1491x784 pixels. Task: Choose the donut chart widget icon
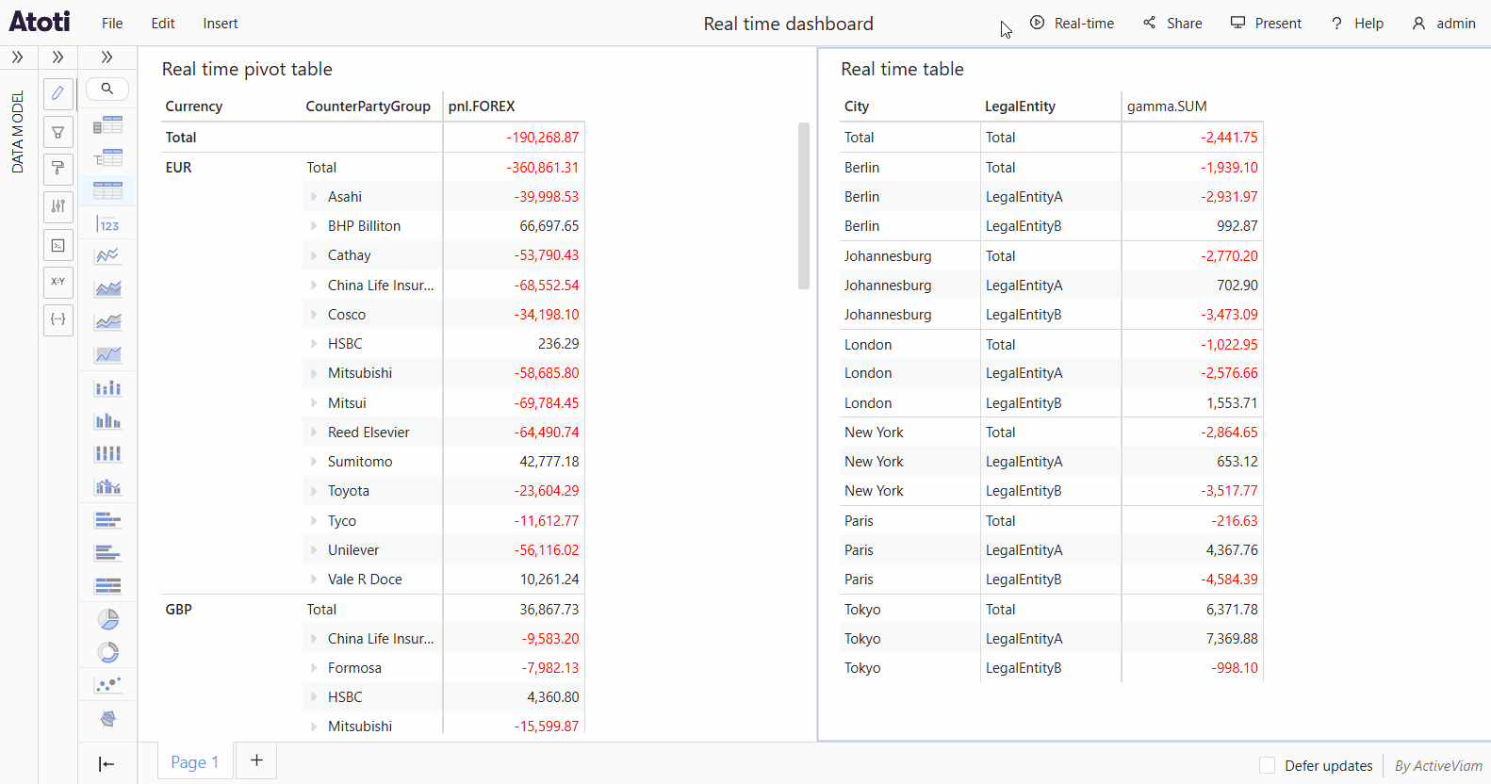point(108,652)
